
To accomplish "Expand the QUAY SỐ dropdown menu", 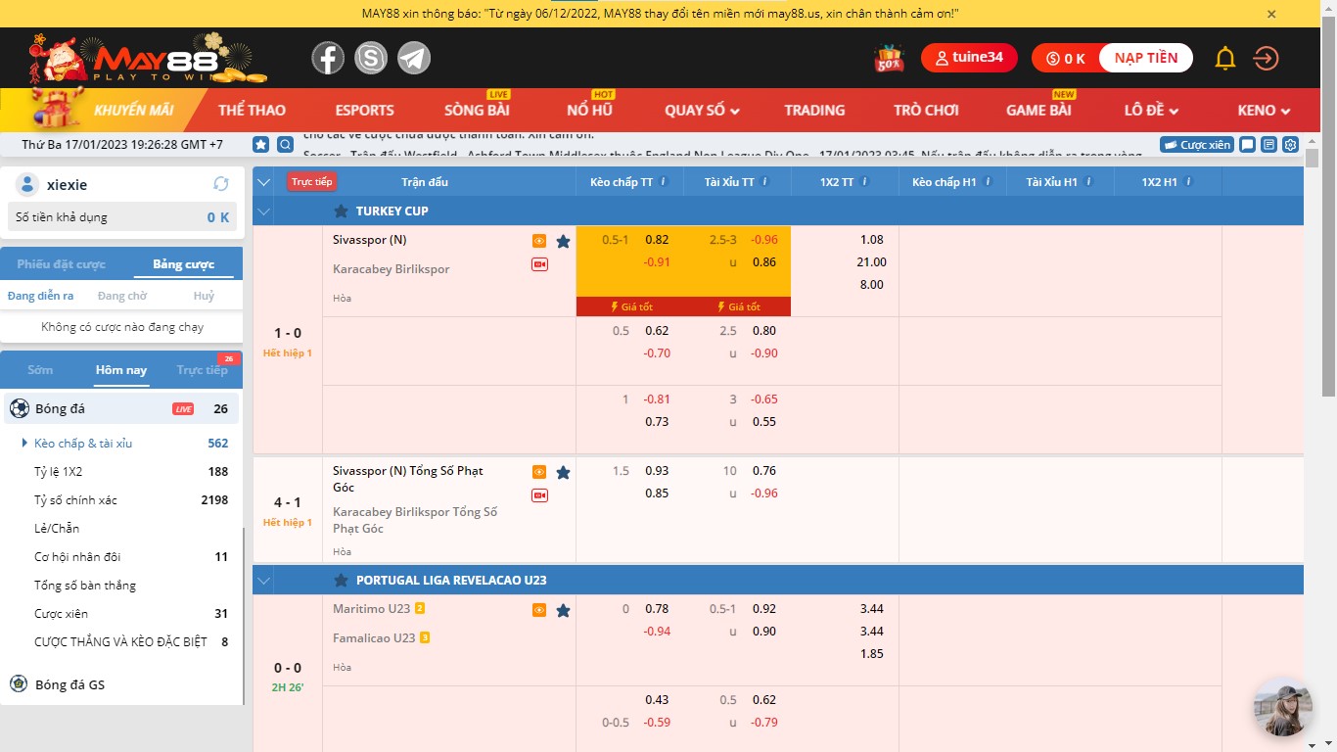I will coord(702,111).
